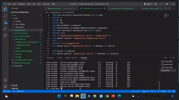The height and width of the screenshot is (100, 179).
Task: Open the Extensions view
Action: pyautogui.click(x=5, y=35)
